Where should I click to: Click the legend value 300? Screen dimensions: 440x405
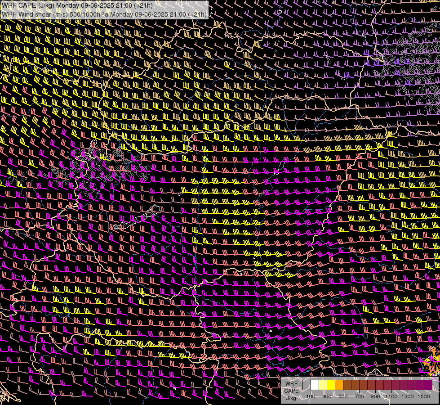point(327,396)
